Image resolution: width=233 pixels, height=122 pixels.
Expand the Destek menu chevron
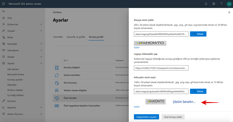[41, 57]
